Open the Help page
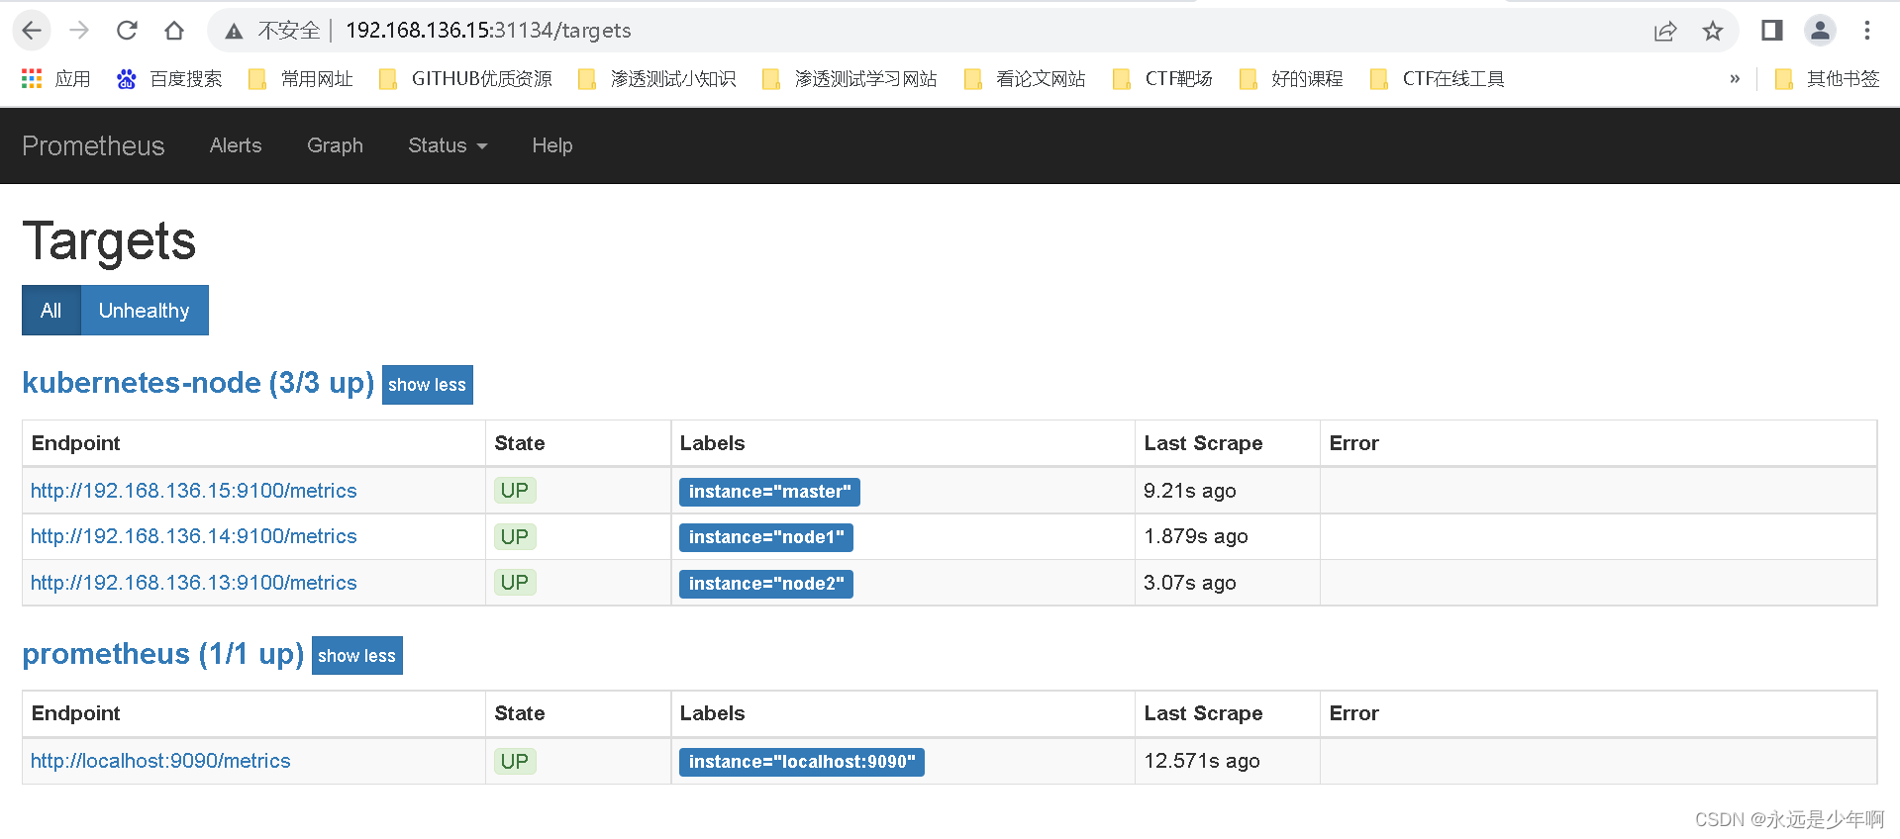The height and width of the screenshot is (839, 1900). point(552,145)
